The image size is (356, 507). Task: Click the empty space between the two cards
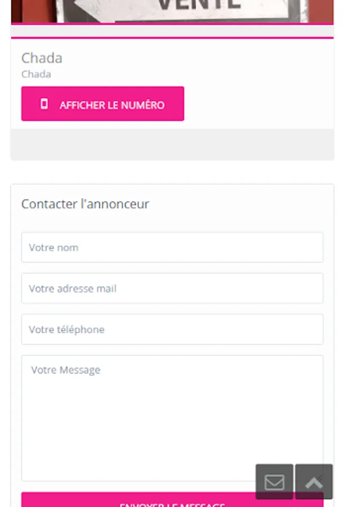(172, 172)
